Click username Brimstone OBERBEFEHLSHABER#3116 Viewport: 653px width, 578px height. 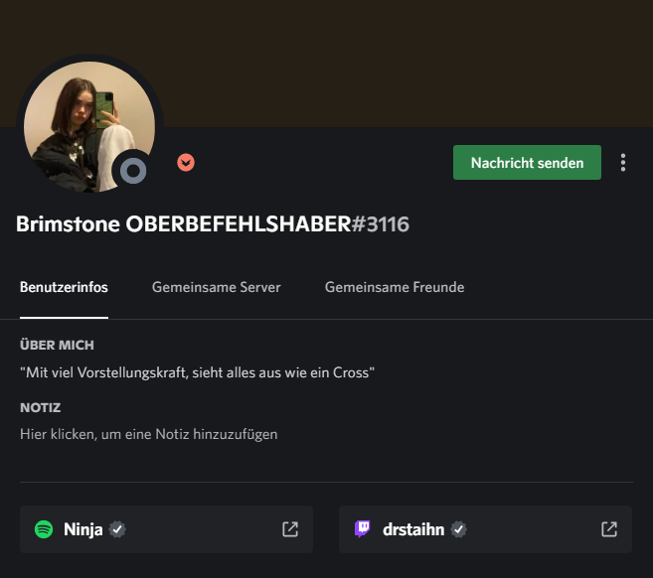click(213, 223)
